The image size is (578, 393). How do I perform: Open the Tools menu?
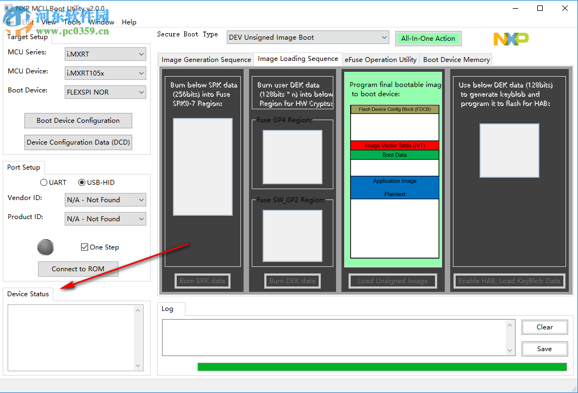coord(72,22)
